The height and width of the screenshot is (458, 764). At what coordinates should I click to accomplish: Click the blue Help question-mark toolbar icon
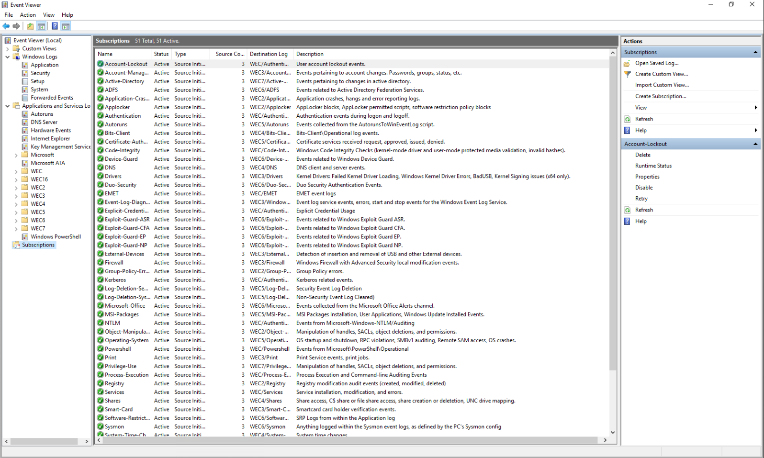[x=55, y=26]
